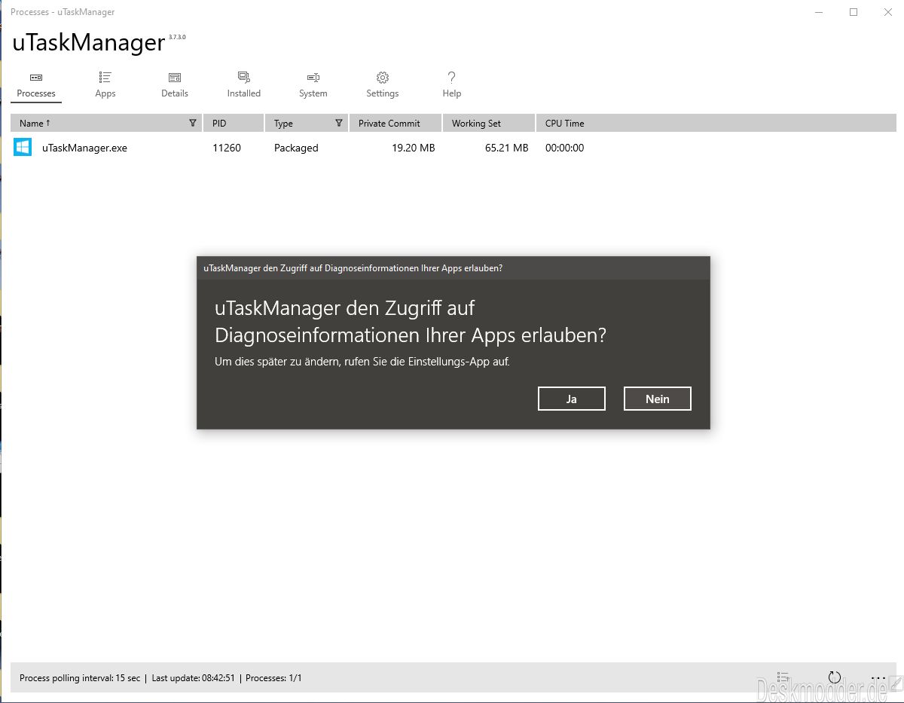
Task: Click the Packaged type cell
Action: click(296, 148)
